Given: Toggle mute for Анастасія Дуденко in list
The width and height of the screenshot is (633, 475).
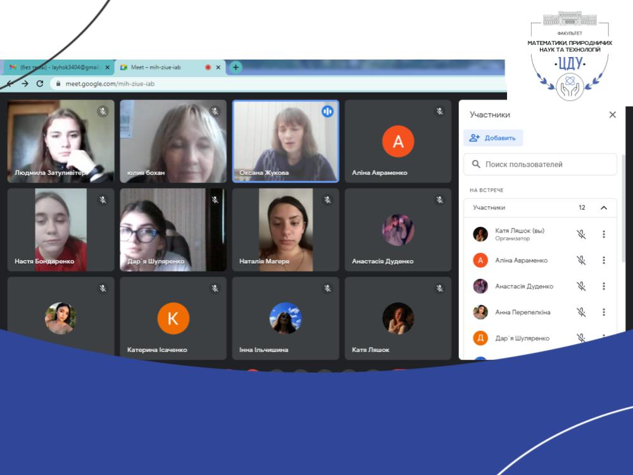Looking at the screenshot, I should point(581,286).
